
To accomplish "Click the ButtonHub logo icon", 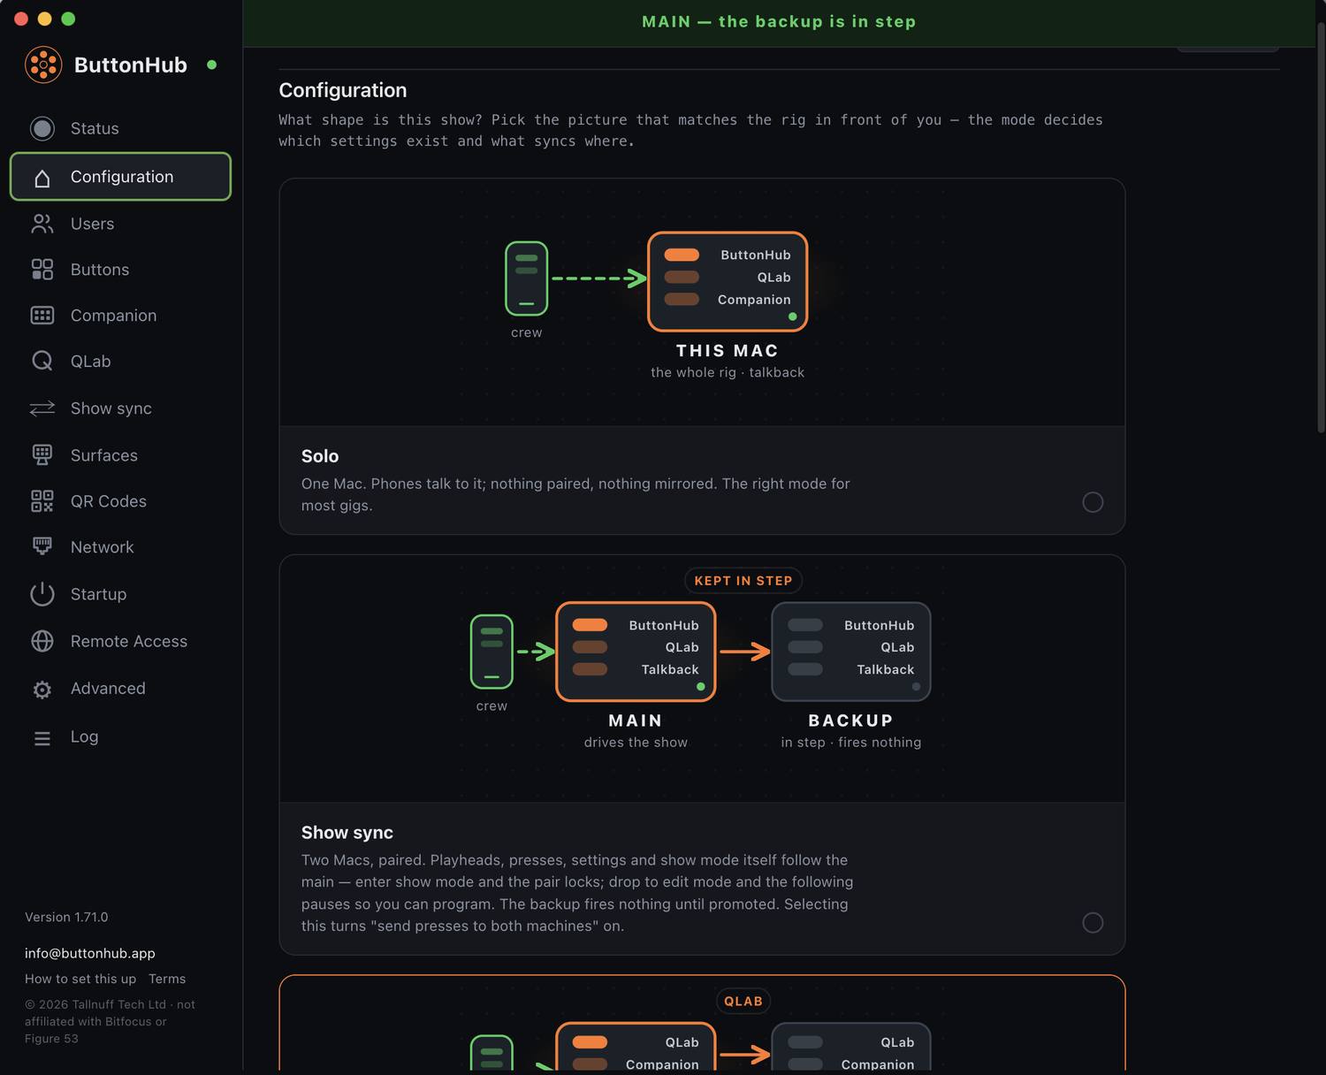I will [x=43, y=65].
